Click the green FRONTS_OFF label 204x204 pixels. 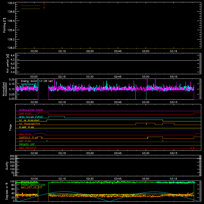[27, 144]
